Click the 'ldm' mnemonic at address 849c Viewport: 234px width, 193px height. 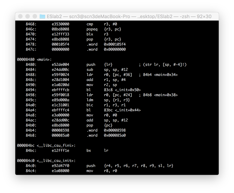click(x=90, y=100)
